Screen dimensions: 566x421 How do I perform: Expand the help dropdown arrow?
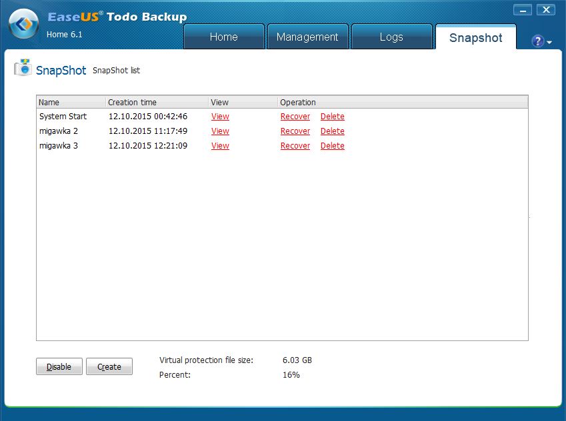coord(549,43)
